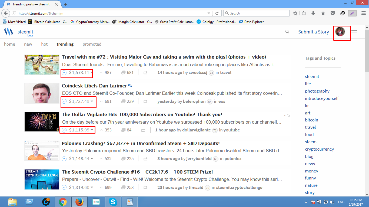Open the URL bar history dropdown

pyautogui.click(x=209, y=13)
